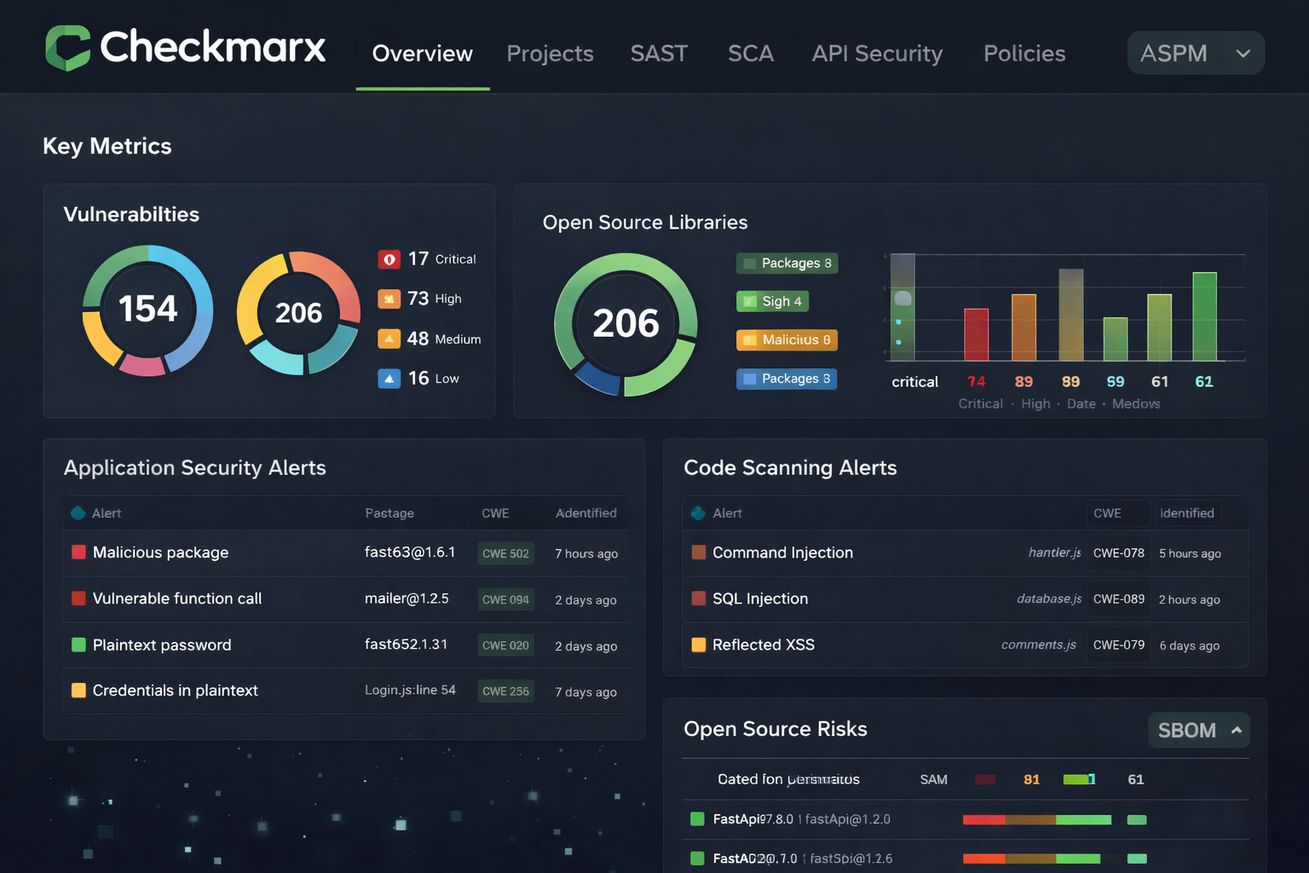The width and height of the screenshot is (1309, 873).
Task: Click the red bar above 74
Action: point(977,335)
